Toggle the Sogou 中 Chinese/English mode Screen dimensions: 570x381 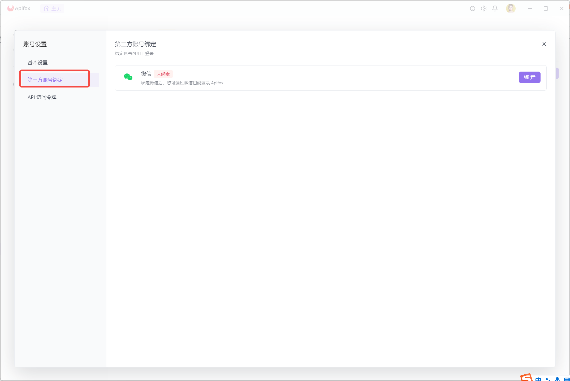pos(538,379)
